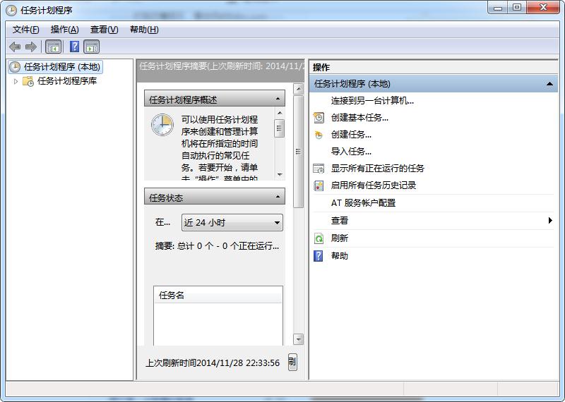The width and height of the screenshot is (565, 402).
Task: Maximize the 任务计划程序 window
Action: 517,8
